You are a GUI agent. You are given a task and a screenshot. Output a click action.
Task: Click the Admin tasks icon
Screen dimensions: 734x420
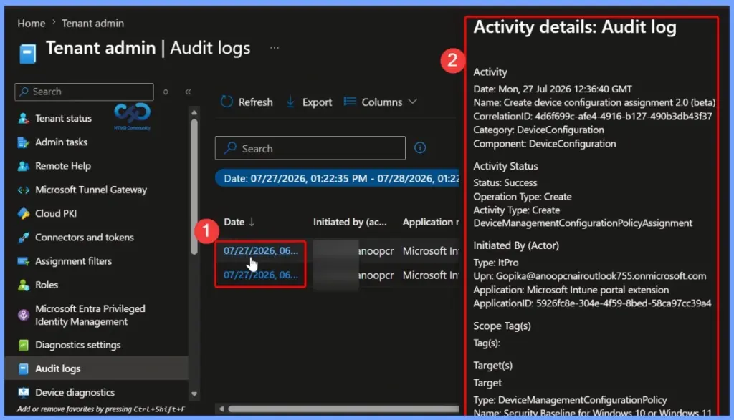point(24,142)
